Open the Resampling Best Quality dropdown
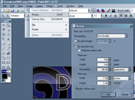 126,36
